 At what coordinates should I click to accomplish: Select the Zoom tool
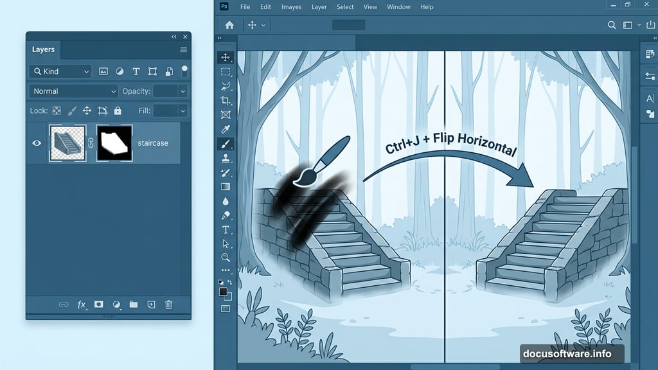pos(226,258)
